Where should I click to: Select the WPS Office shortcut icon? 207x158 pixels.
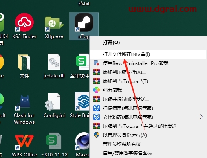24,142
